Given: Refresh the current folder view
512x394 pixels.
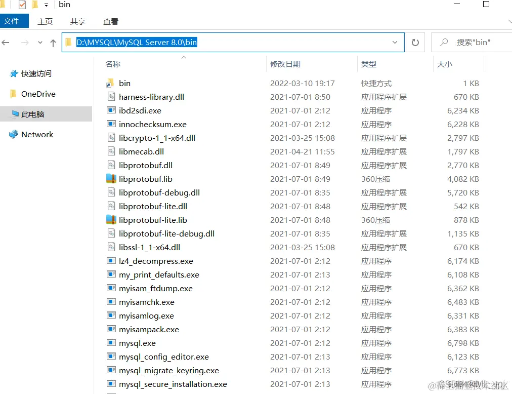Looking at the screenshot, I should tap(415, 43).
